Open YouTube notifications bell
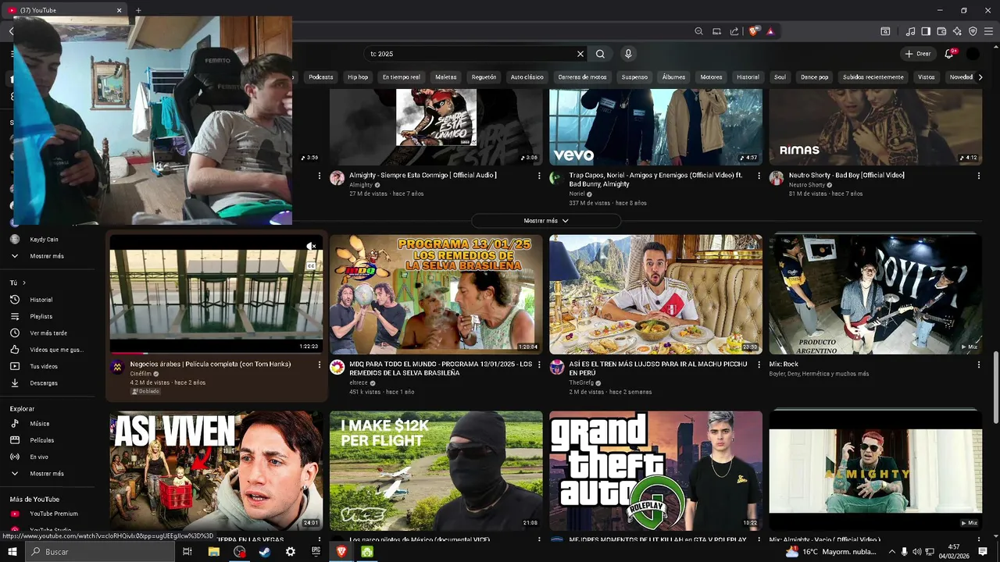 [949, 54]
